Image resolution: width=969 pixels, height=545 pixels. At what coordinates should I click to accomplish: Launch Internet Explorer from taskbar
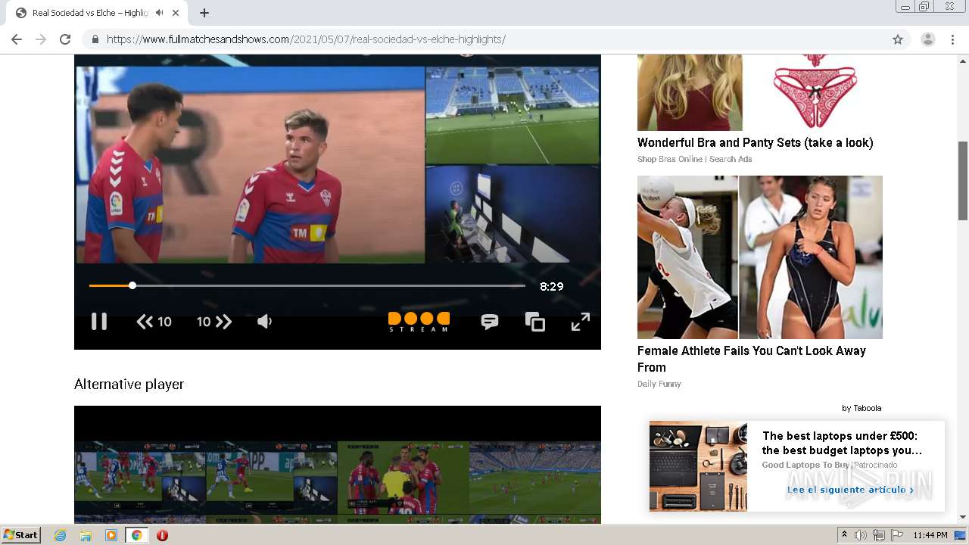click(61, 535)
